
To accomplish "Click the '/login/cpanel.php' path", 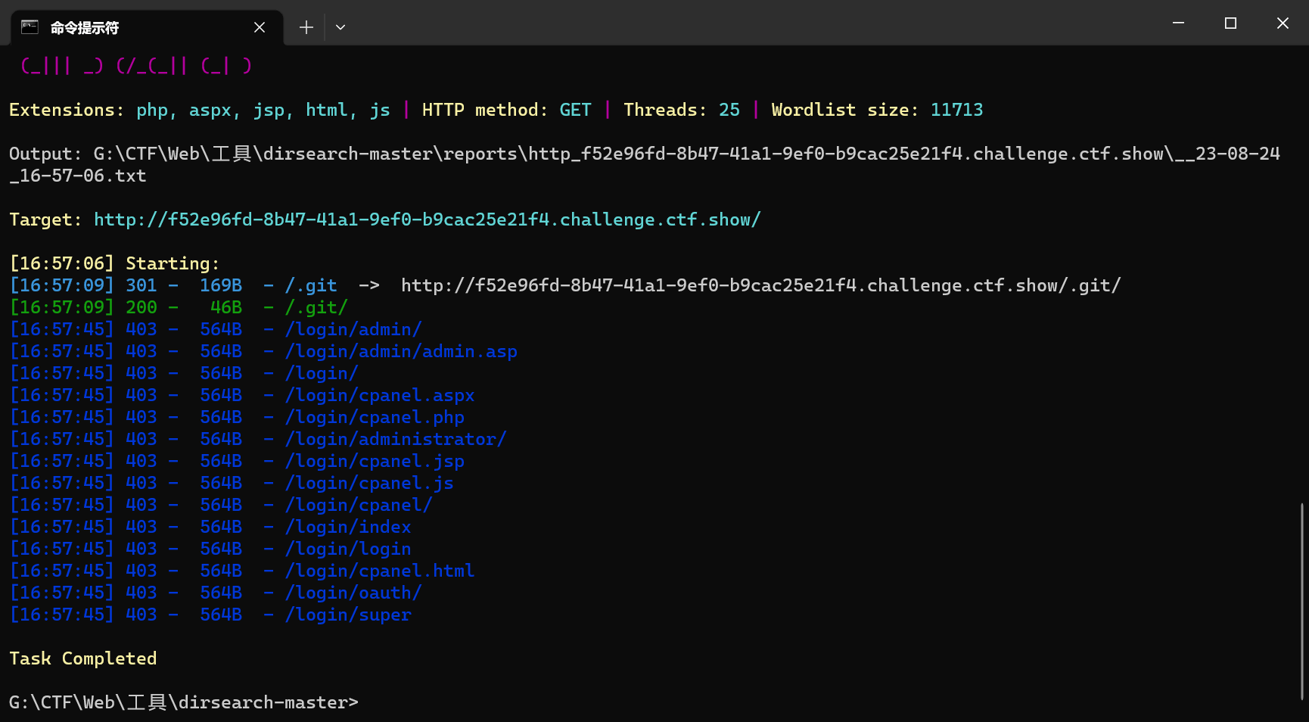I will [x=375, y=417].
